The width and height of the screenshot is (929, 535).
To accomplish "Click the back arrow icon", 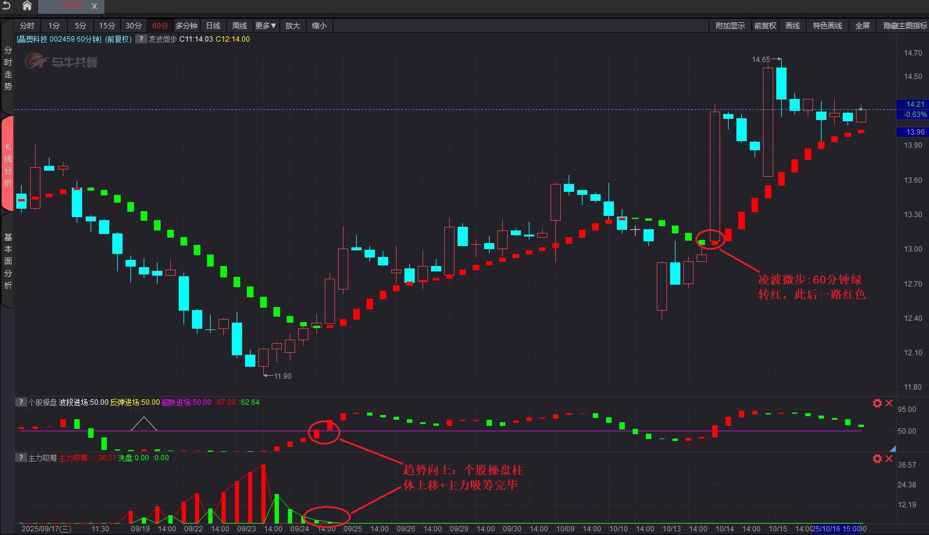I will point(7,6).
